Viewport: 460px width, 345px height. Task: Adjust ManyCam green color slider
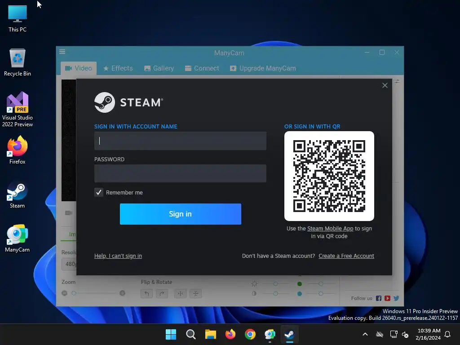pos(321,284)
